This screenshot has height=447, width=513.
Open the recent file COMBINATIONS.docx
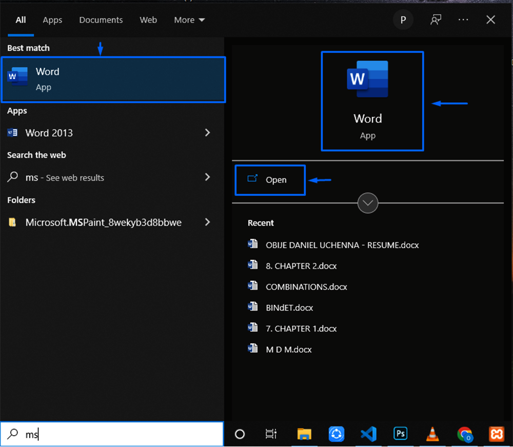(x=306, y=287)
